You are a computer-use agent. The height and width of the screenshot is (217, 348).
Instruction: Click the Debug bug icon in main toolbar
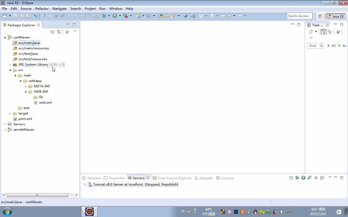pyautogui.click(x=104, y=16)
